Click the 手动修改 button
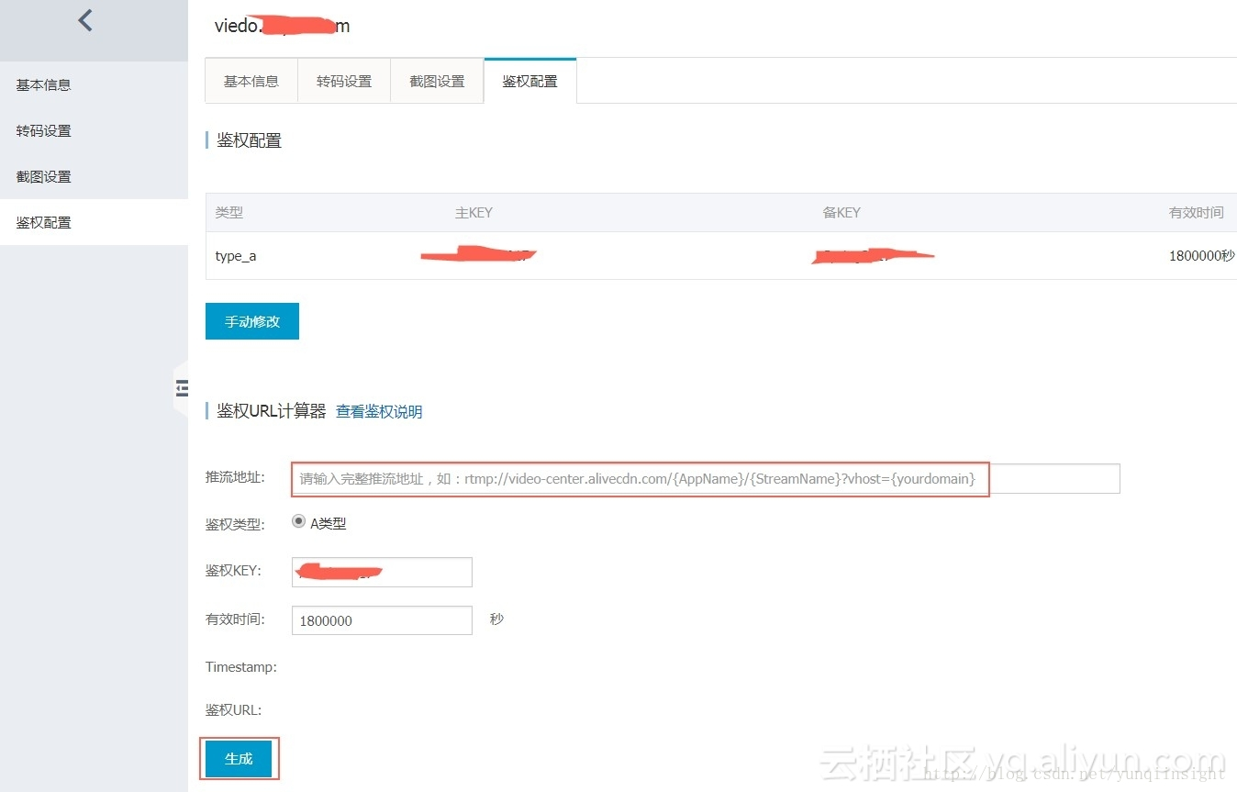Screen dimensions: 1237x792 coord(251,320)
